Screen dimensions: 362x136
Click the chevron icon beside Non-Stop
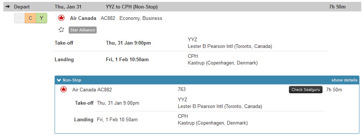[x=59, y=80]
